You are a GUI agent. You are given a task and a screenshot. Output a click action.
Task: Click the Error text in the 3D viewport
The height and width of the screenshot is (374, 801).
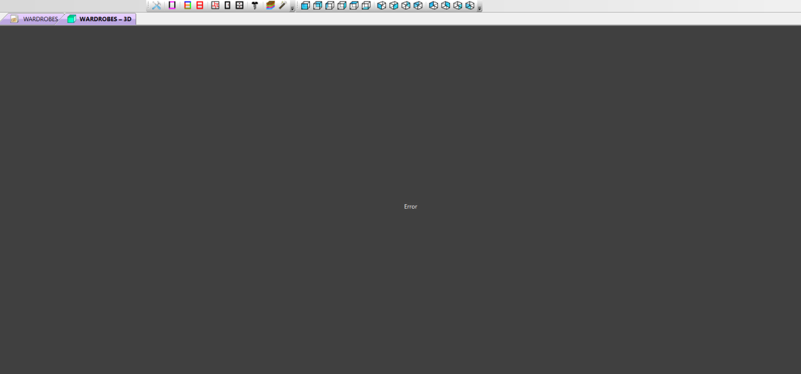click(411, 206)
